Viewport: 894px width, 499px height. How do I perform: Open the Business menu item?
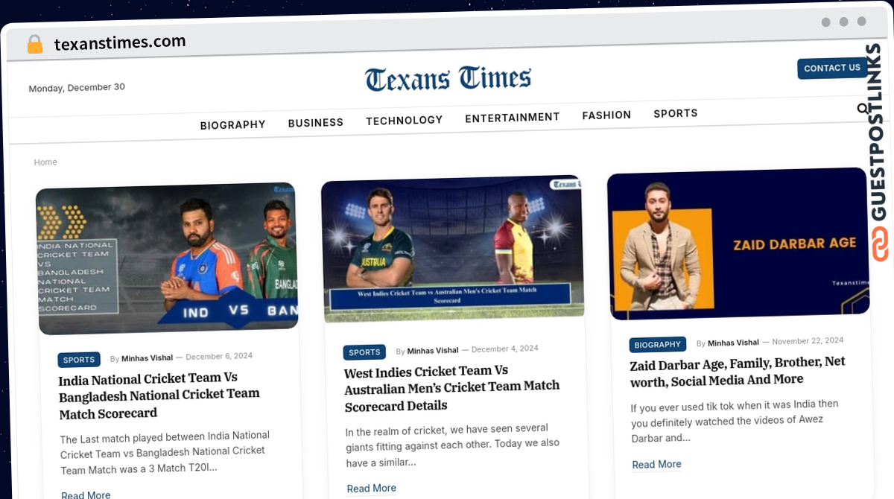[316, 122]
